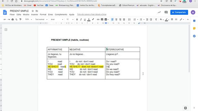The image size is (198, 111).
Task: Align text left
Action: pos(112,19)
